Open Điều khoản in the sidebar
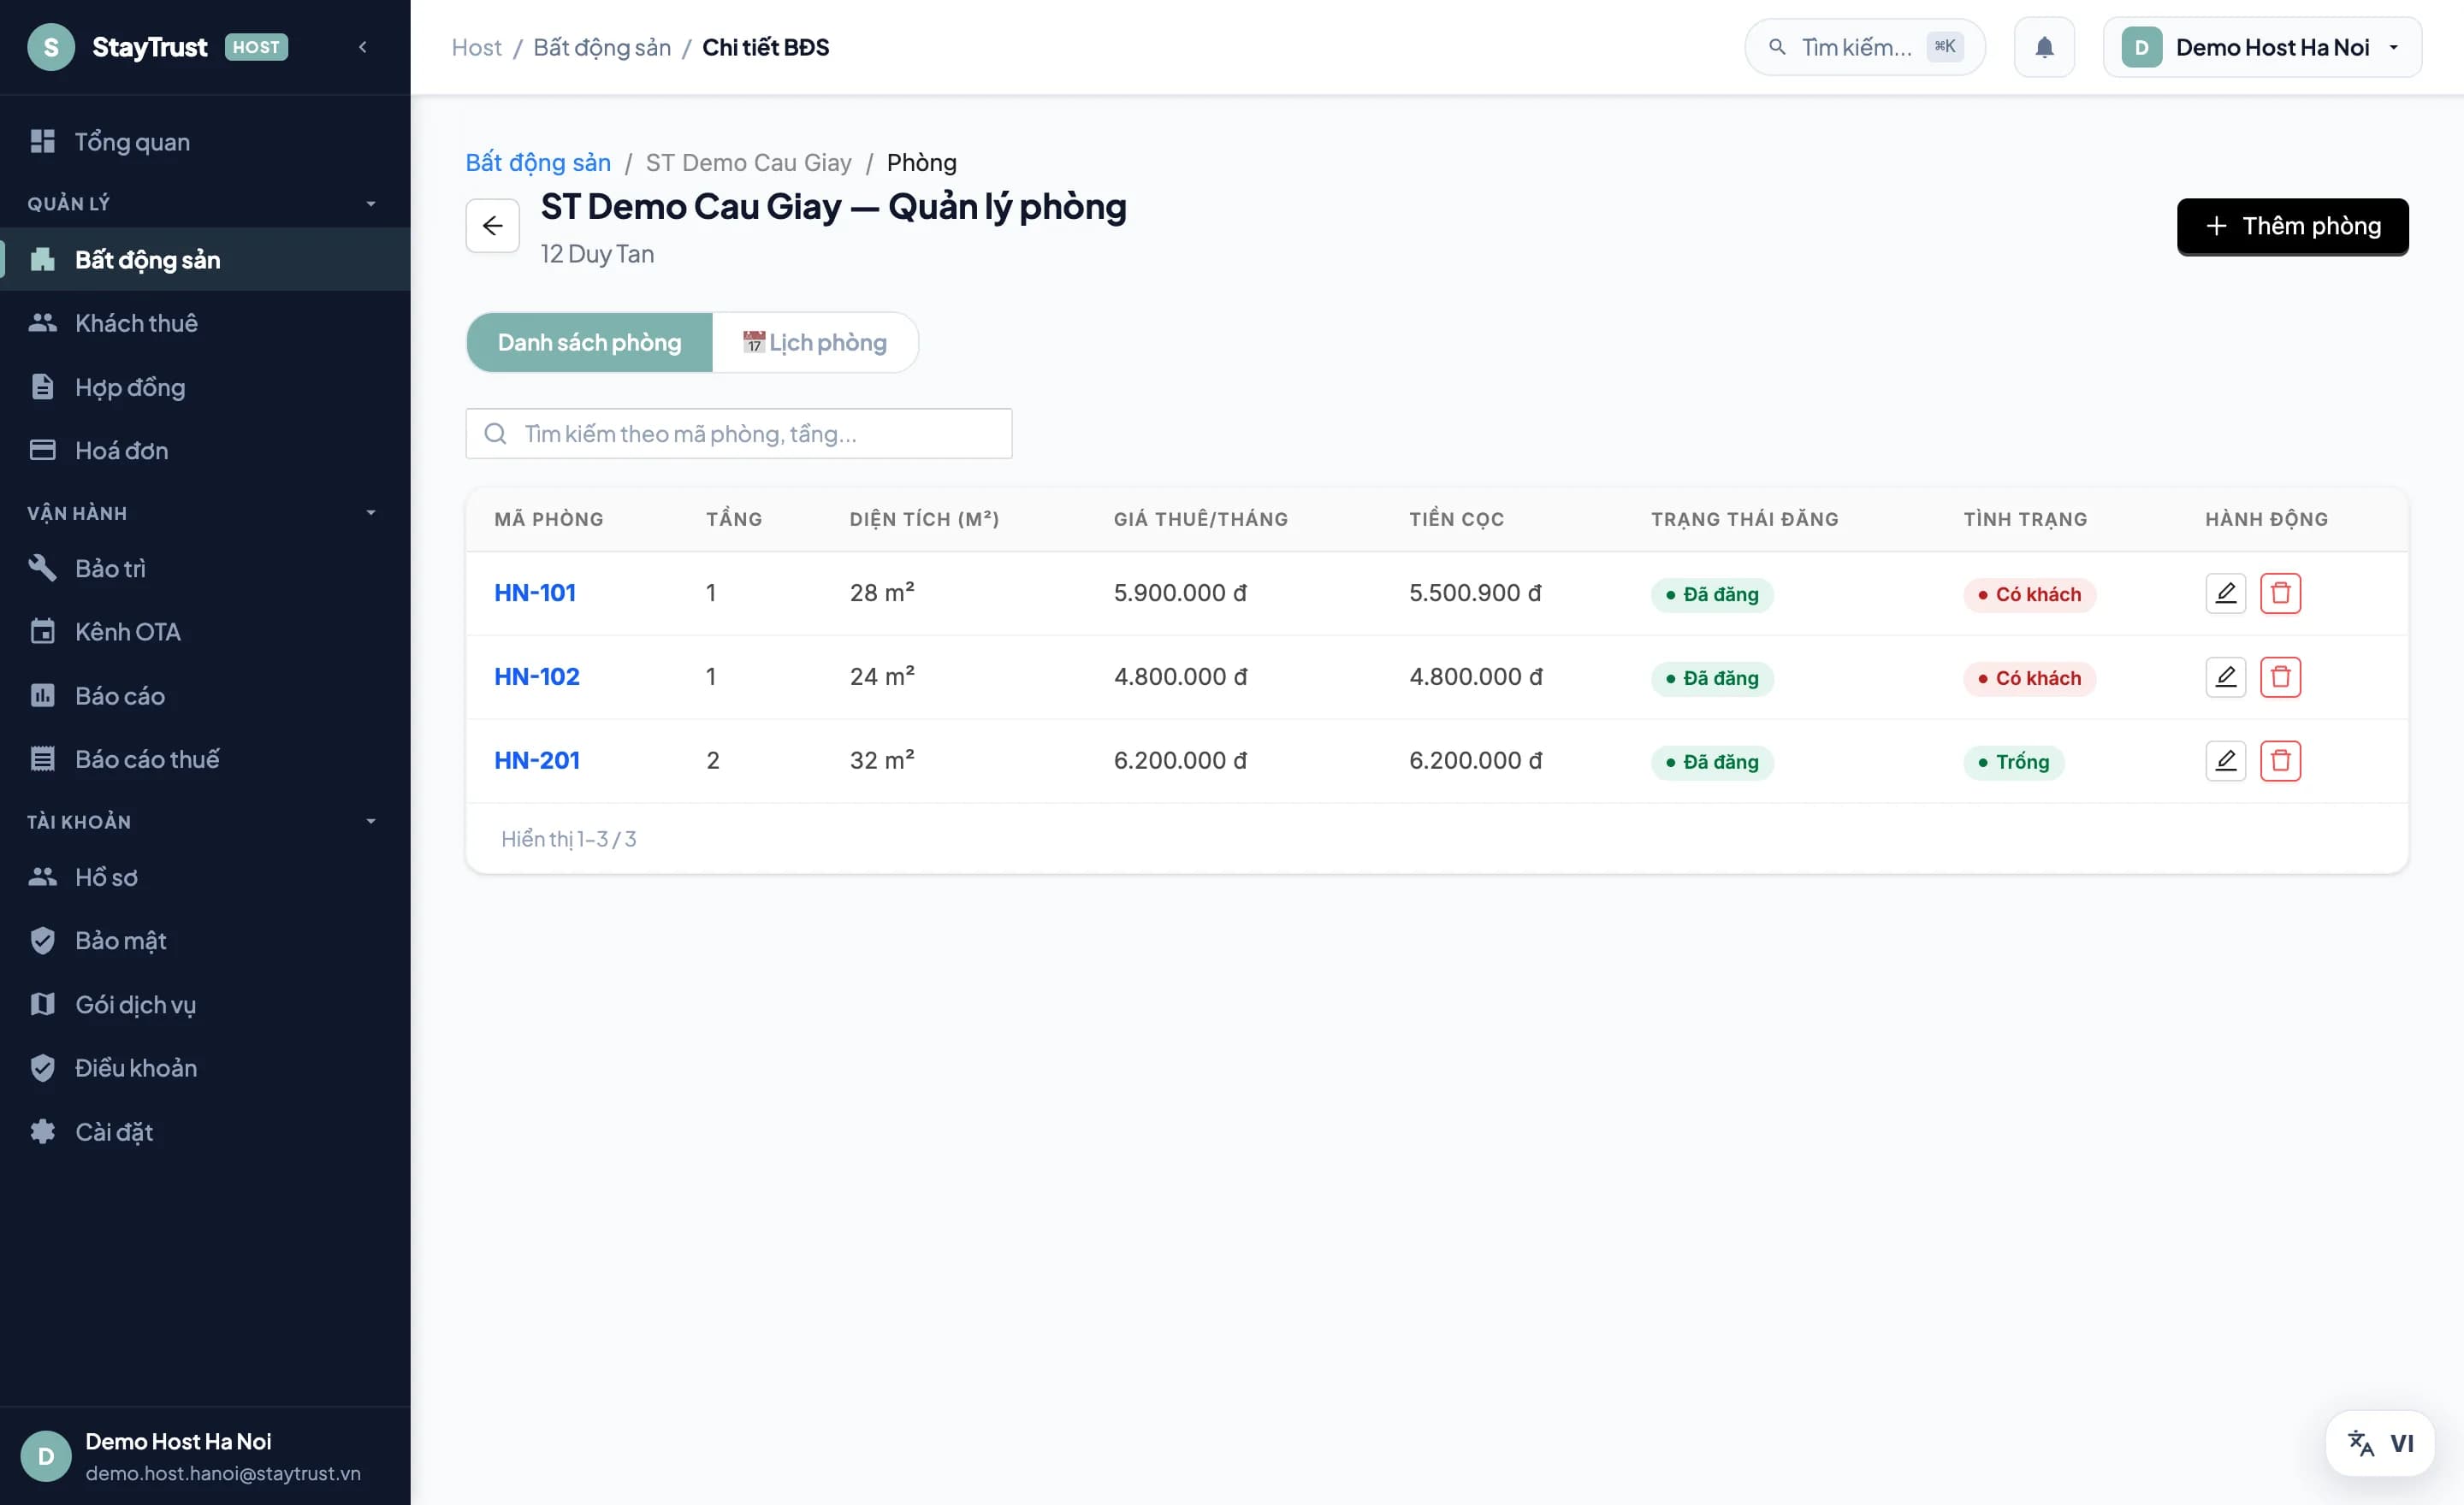2464x1505 pixels. pyautogui.click(x=205, y=1068)
